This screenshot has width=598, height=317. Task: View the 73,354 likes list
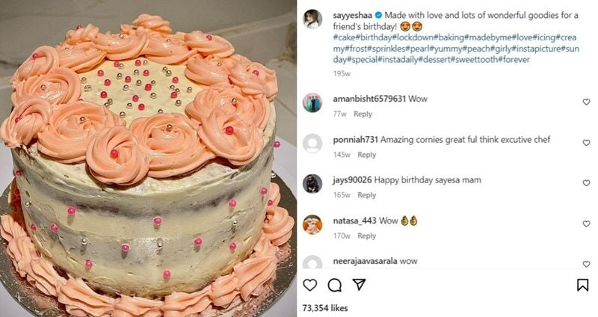point(325,307)
